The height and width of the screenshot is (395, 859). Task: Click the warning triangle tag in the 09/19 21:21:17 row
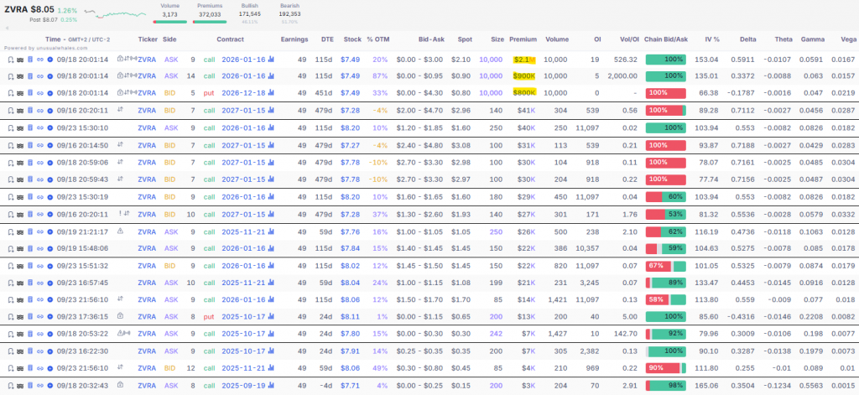121,231
